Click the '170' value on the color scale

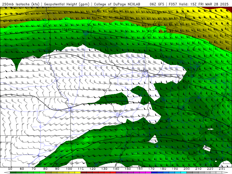tap(151, 169)
